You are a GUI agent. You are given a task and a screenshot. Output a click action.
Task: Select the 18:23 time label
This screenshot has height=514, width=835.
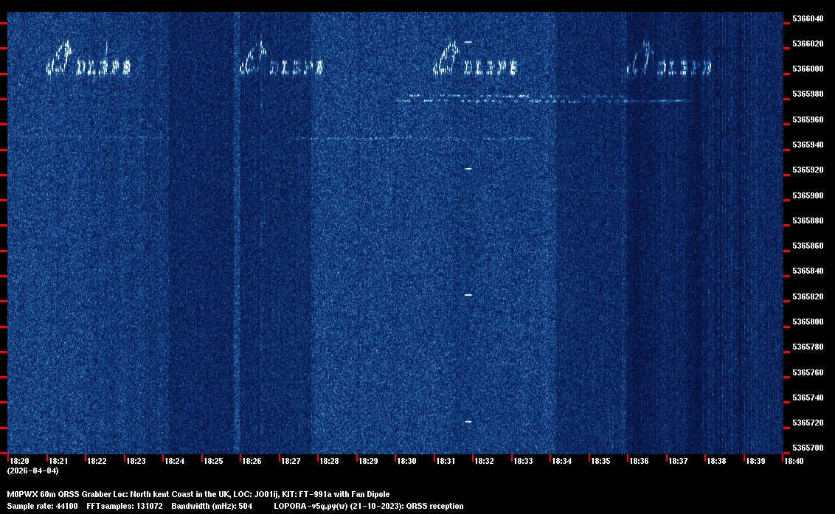(x=136, y=461)
